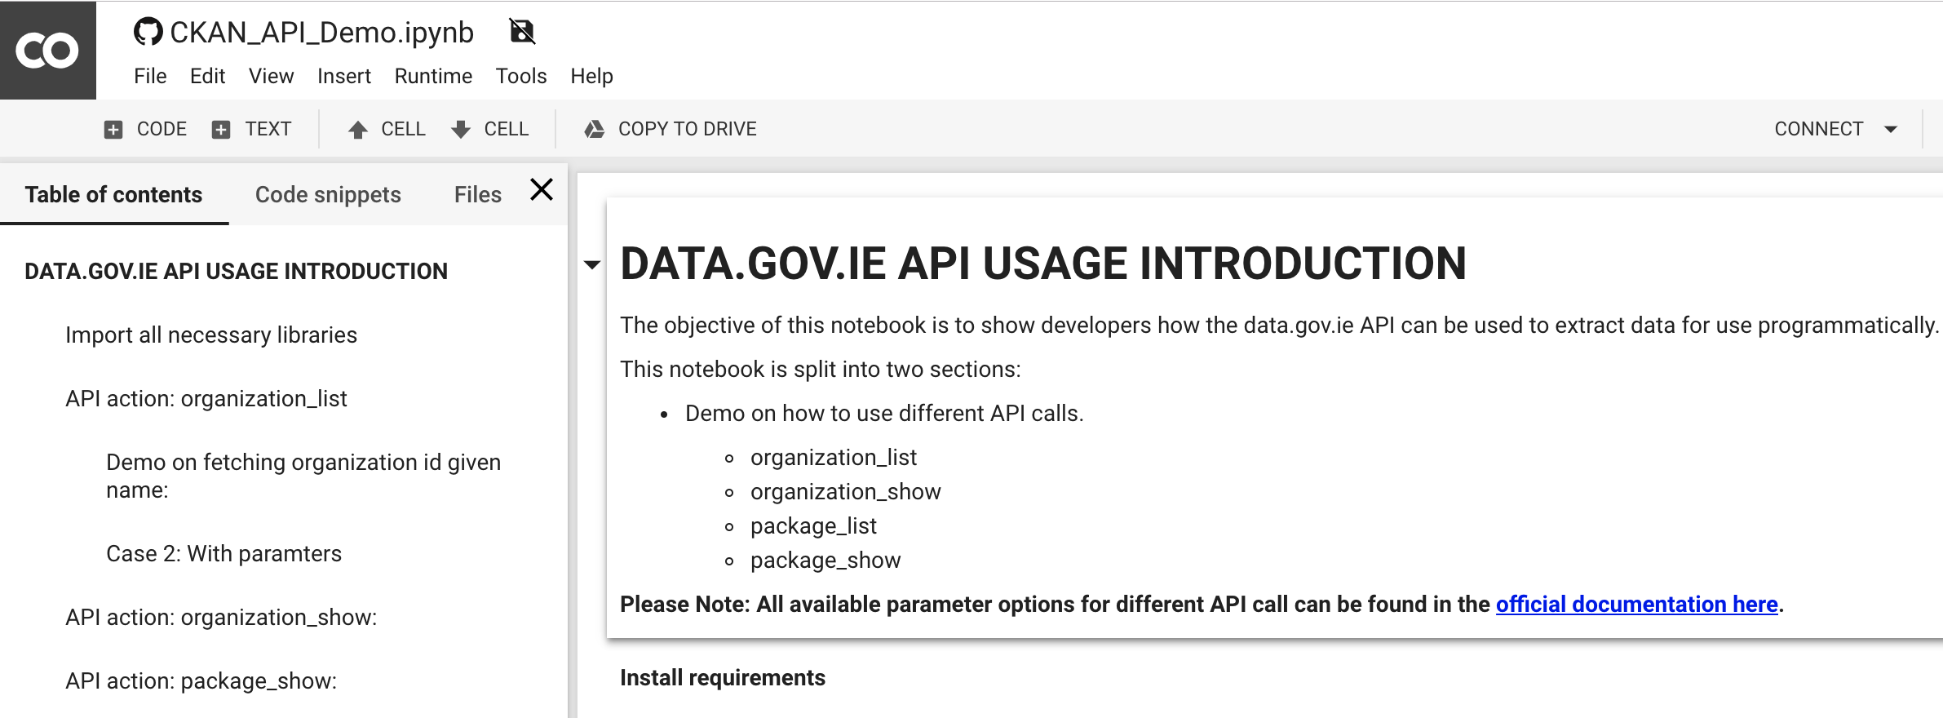Open the official documentation here link

point(1636,604)
